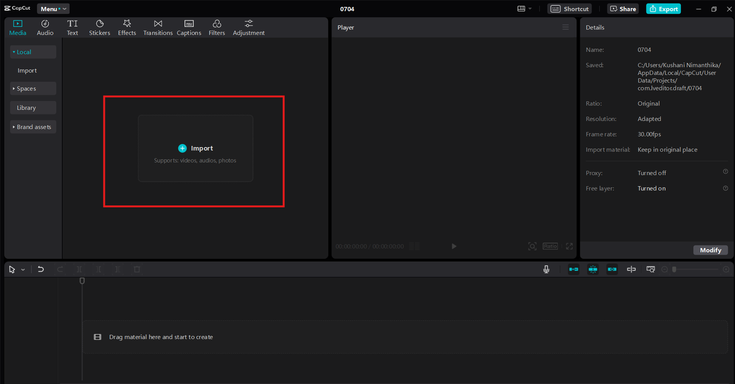The height and width of the screenshot is (384, 735).
Task: Zoom in the timeline
Action: (726, 269)
